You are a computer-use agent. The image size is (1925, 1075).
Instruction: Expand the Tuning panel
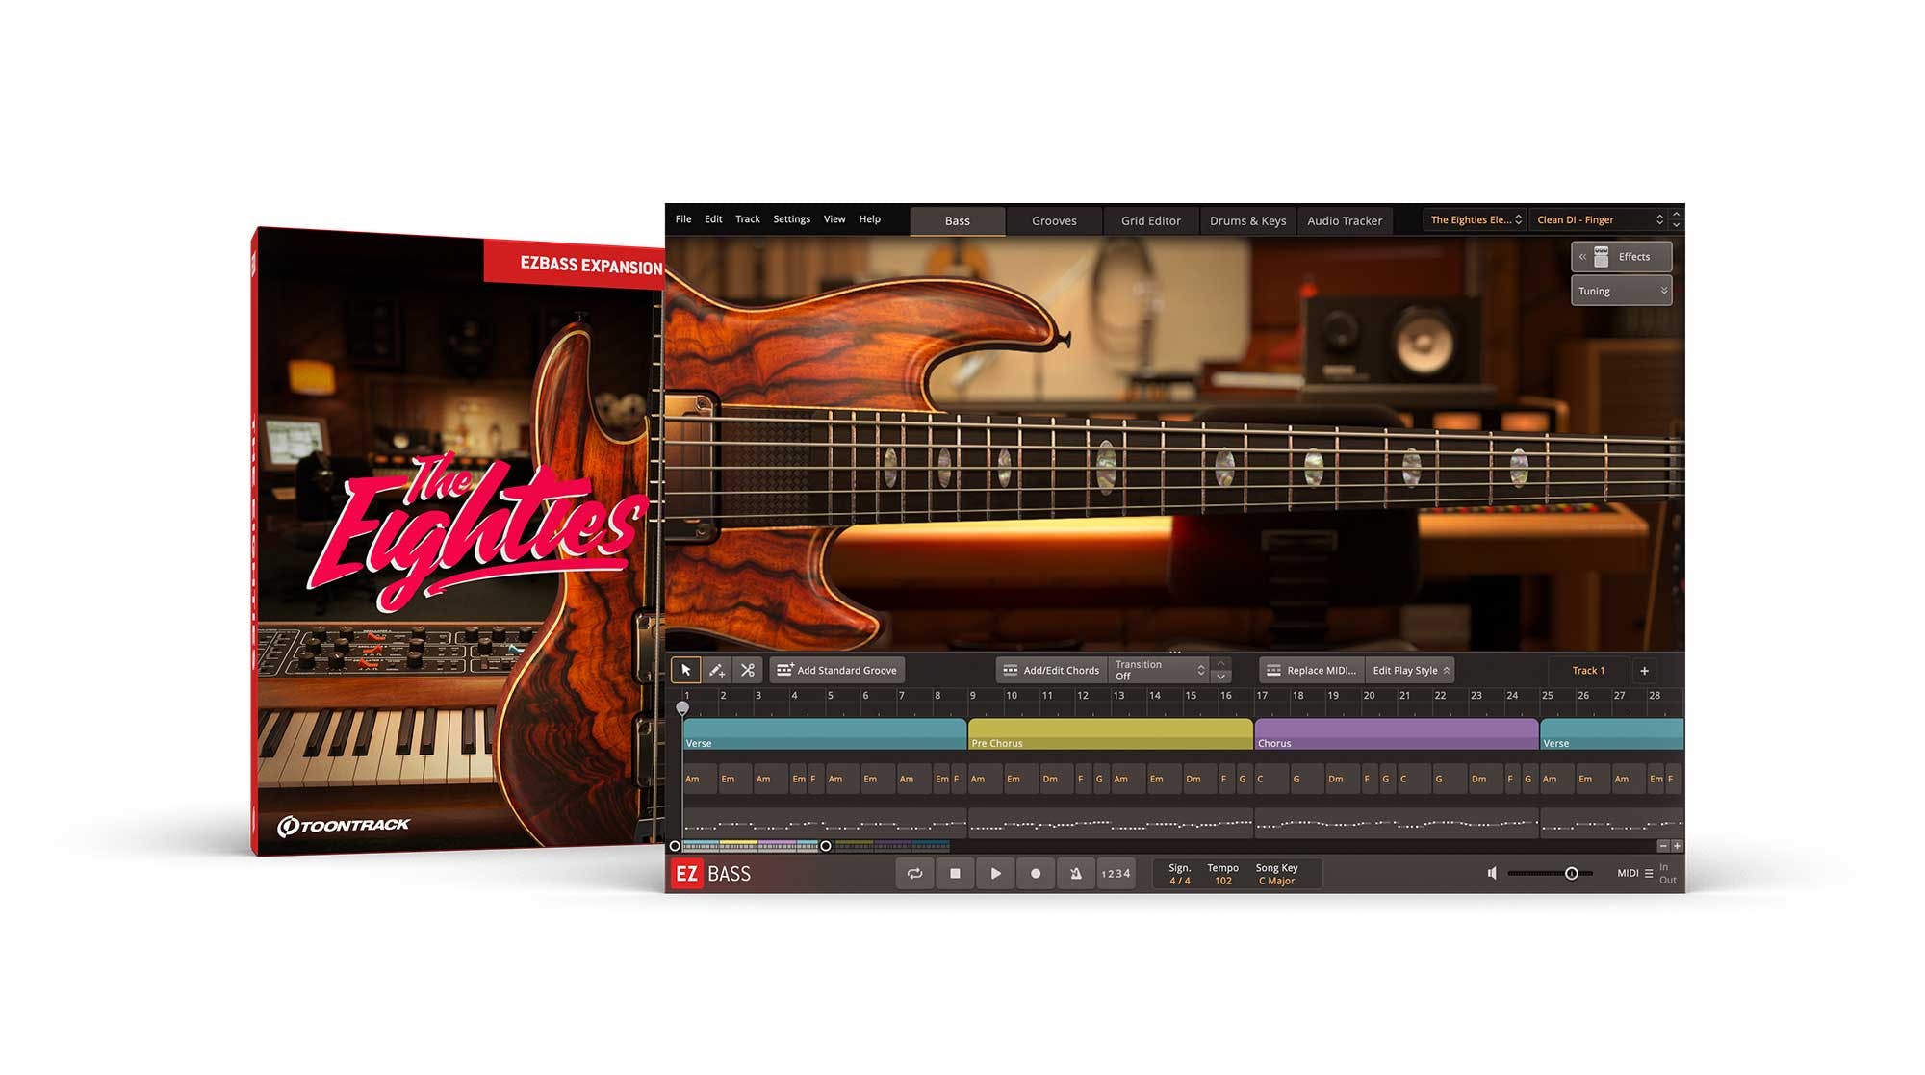1621,291
